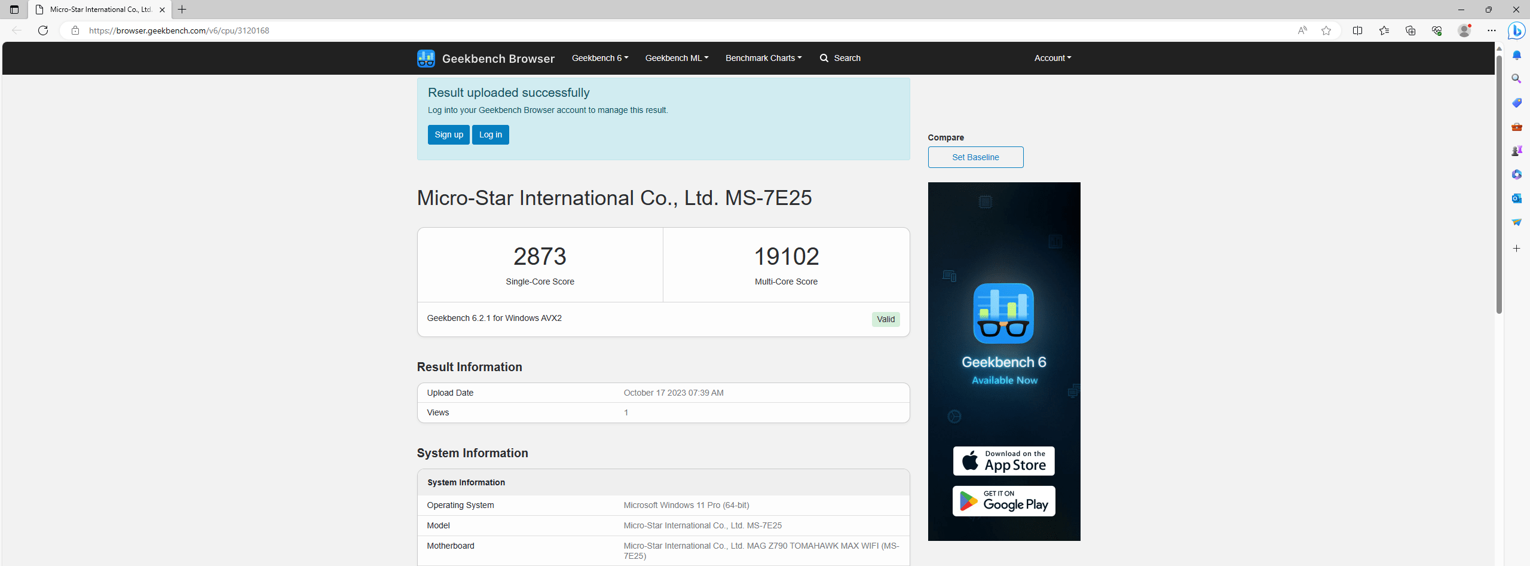The width and height of the screenshot is (1530, 566).
Task: Expand the Geekbench ML dropdown
Action: (x=677, y=58)
